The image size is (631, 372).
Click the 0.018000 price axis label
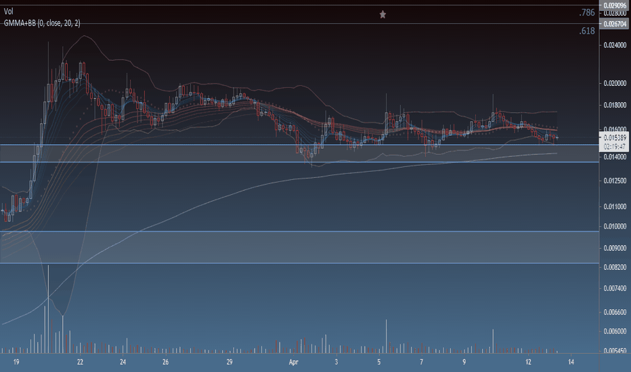coord(615,105)
